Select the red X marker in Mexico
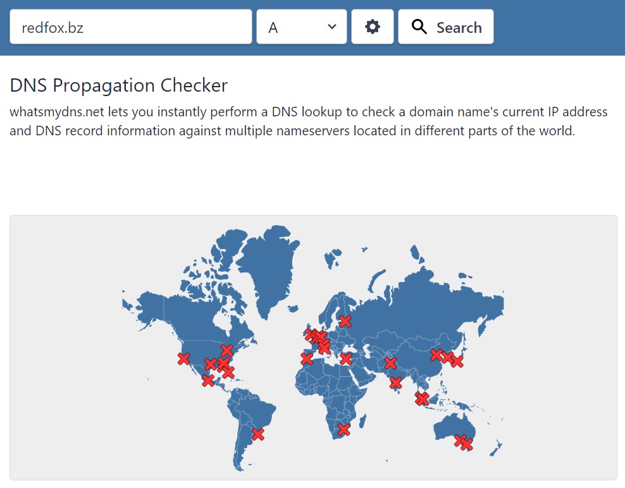 (x=208, y=381)
